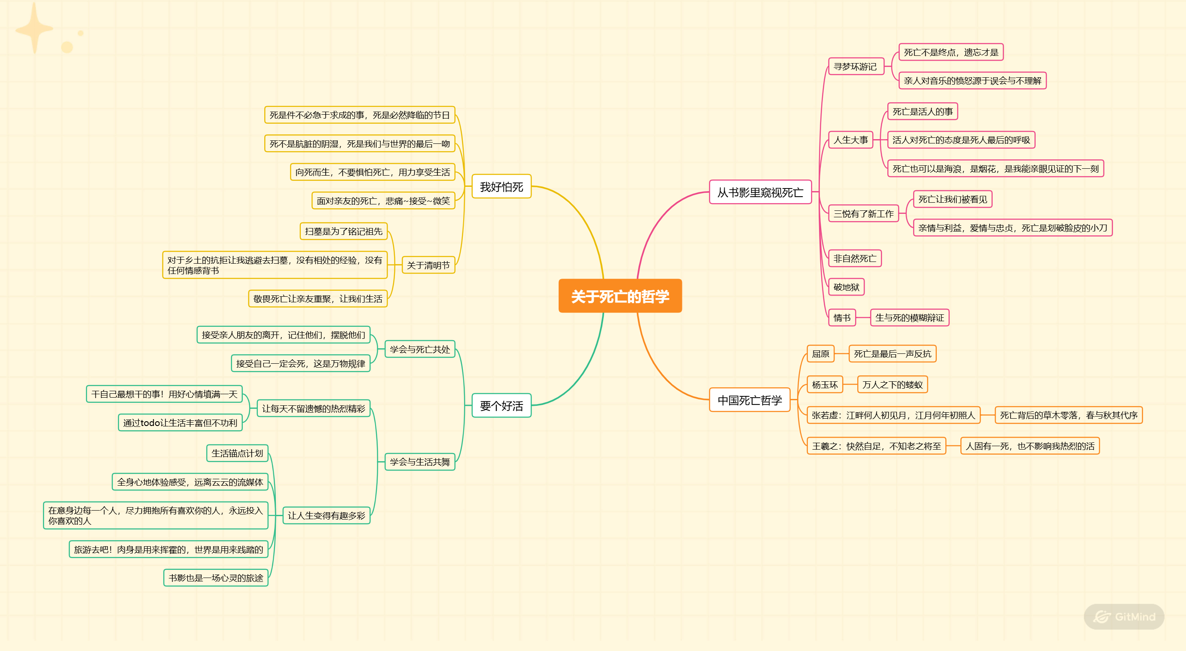The image size is (1186, 651).
Task: Select the central node 关于死亡的哲学
Action: 620,296
